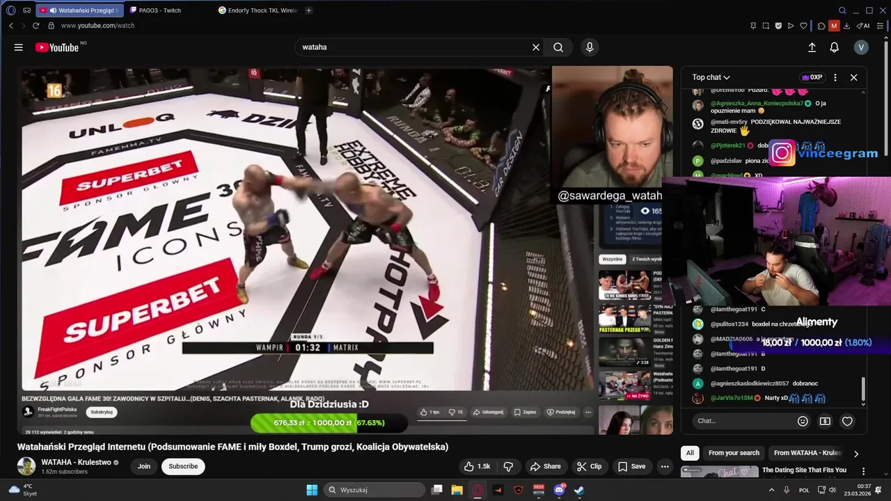Open Easy Setup sliders icon

coord(880,26)
